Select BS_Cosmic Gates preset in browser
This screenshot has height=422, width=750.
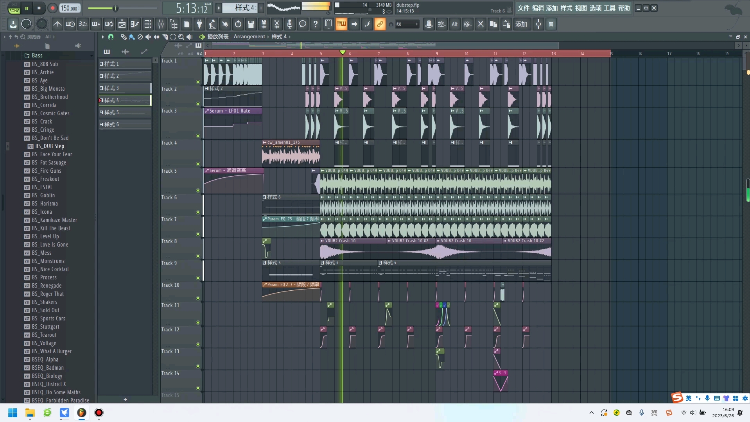tap(50, 113)
